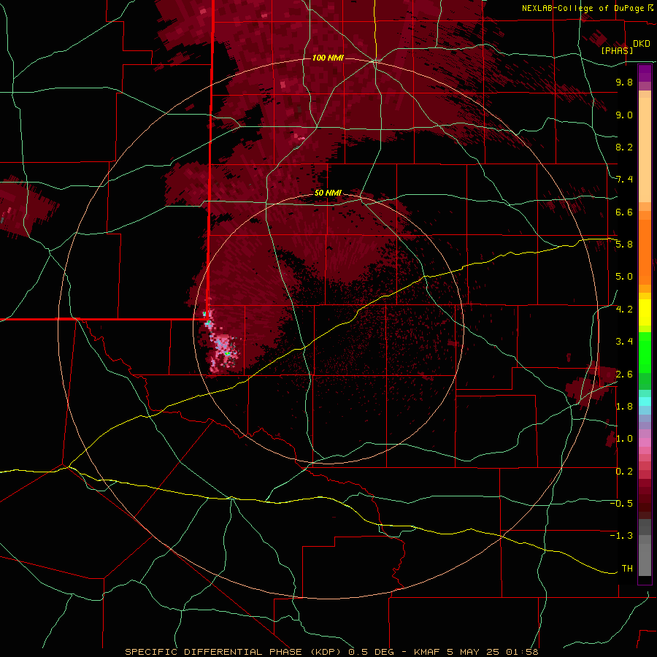This screenshot has height=657, width=657.
Task: Click the 1.8 scale value
Action: [624, 407]
